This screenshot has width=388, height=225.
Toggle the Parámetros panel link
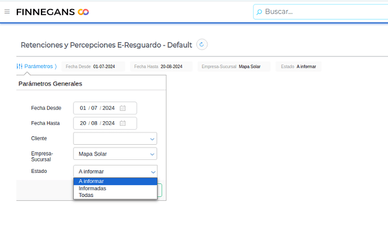coord(38,66)
